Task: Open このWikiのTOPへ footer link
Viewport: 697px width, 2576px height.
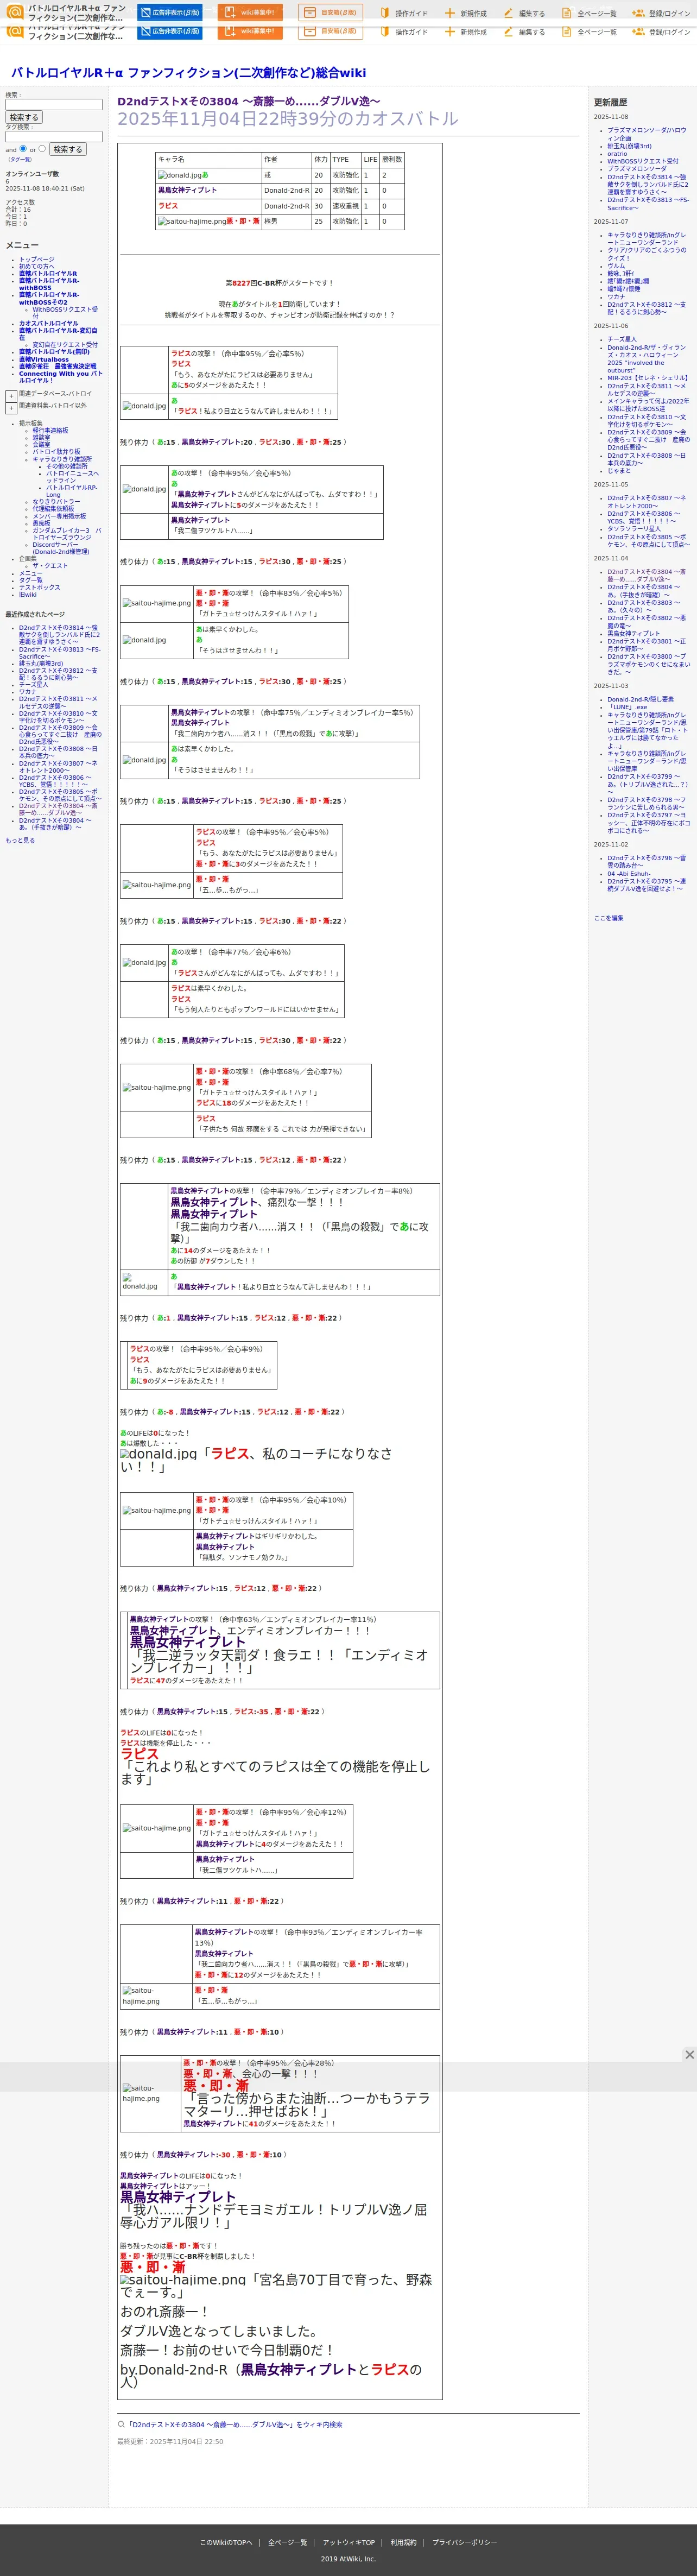Action: [225, 2542]
